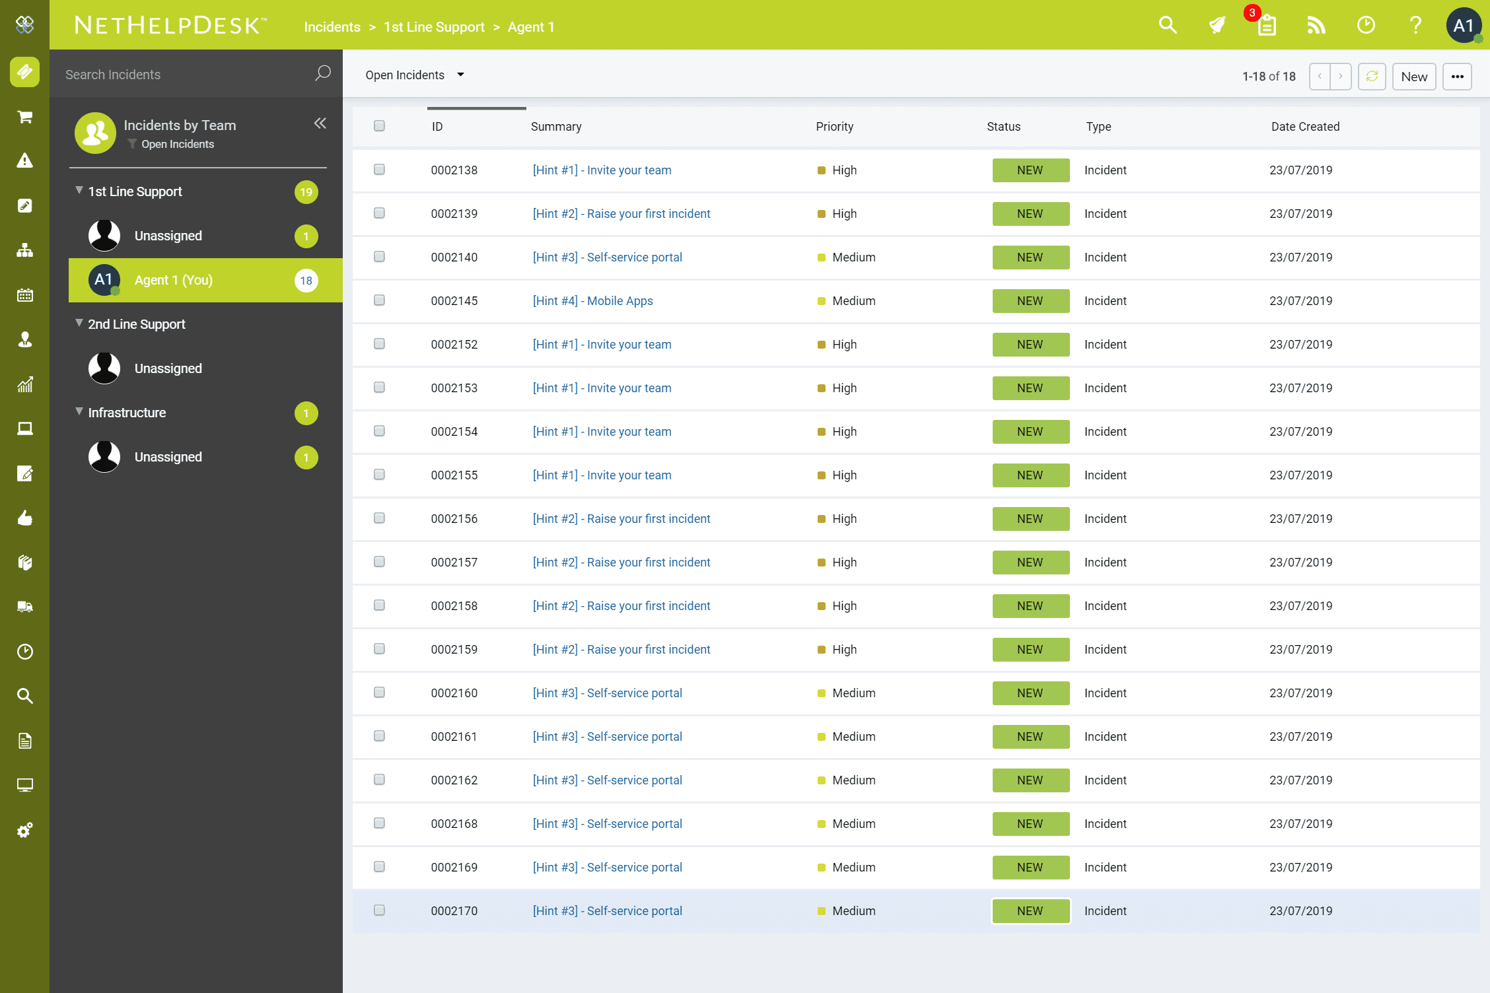Collapse the Infrastructure team section
This screenshot has width=1490, height=993.
(x=79, y=411)
